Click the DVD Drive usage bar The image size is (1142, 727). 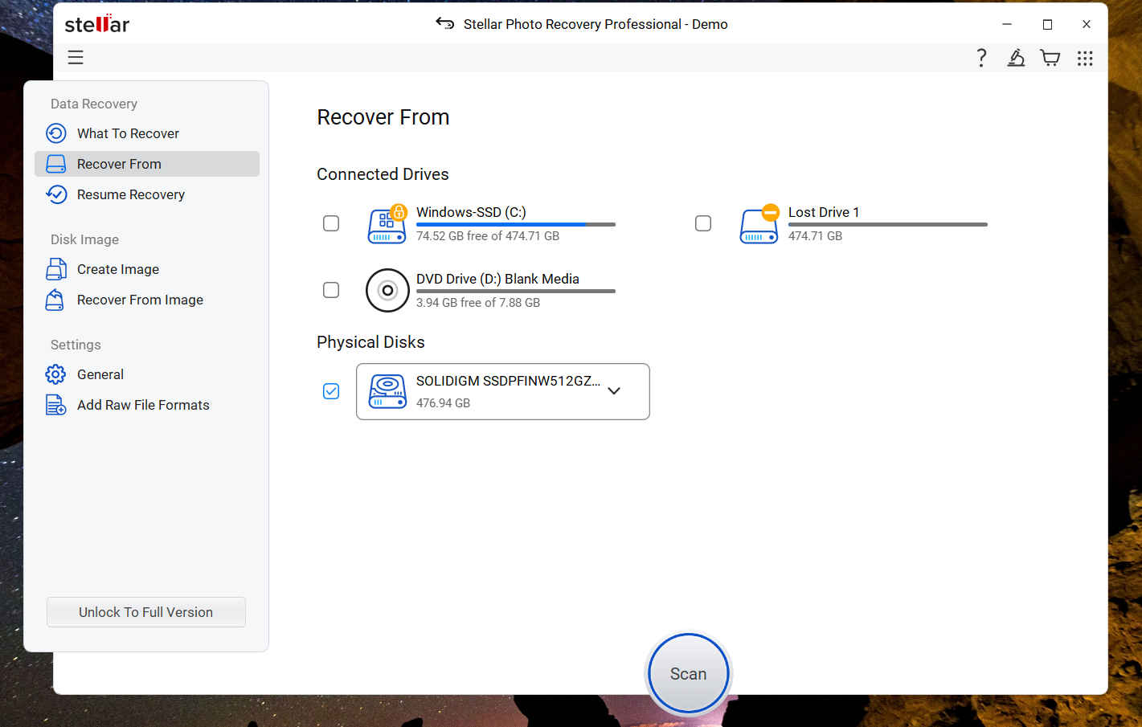click(516, 291)
